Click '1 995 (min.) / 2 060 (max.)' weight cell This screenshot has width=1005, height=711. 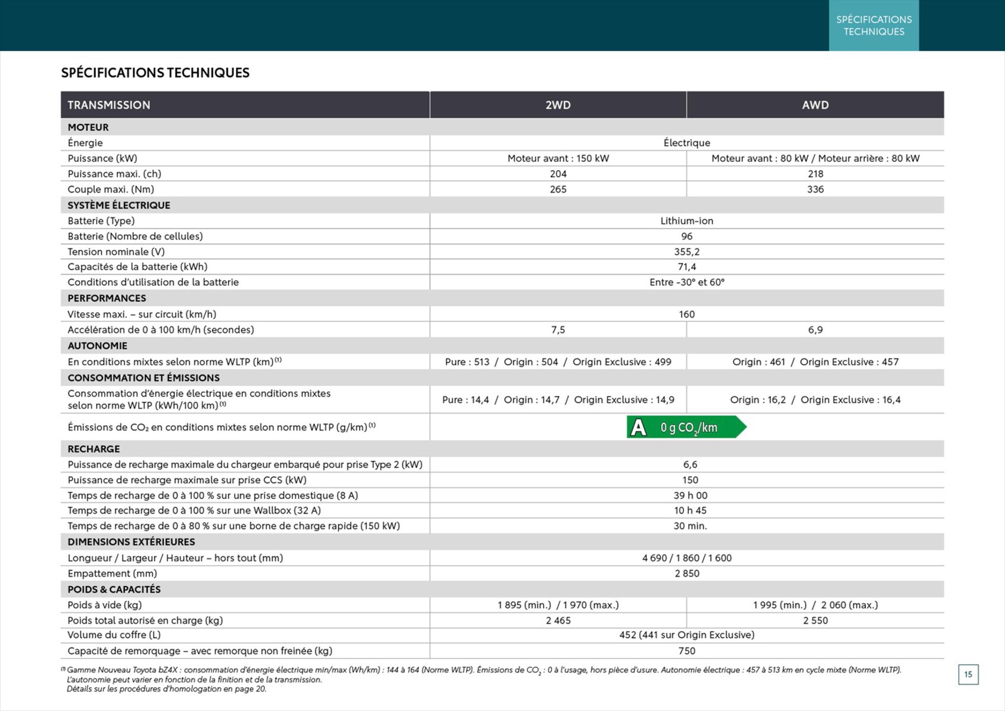[x=815, y=605]
